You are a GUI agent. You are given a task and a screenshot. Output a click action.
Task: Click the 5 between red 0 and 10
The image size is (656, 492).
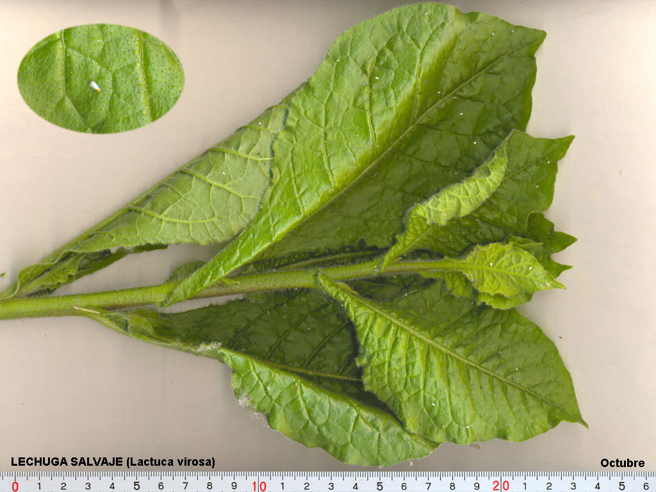(x=136, y=486)
